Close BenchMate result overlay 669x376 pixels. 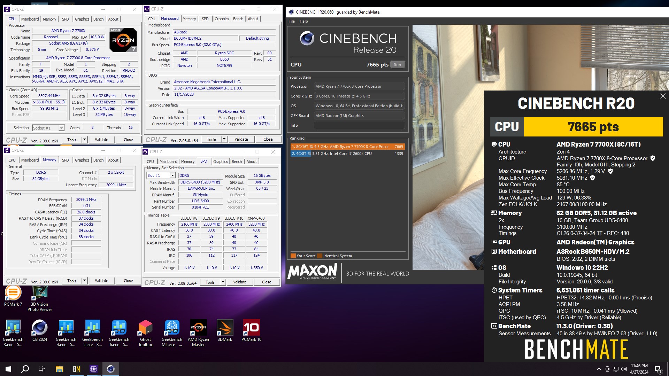point(663,96)
